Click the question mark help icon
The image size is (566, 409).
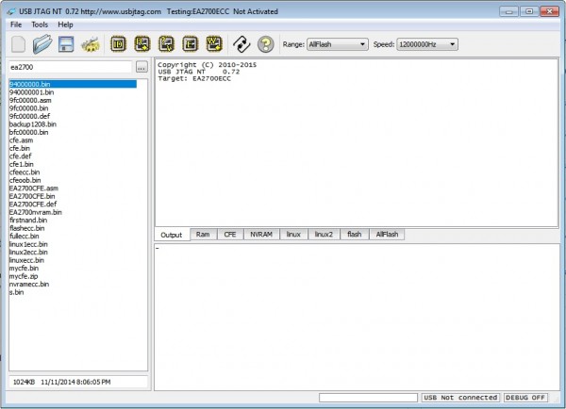(x=266, y=44)
